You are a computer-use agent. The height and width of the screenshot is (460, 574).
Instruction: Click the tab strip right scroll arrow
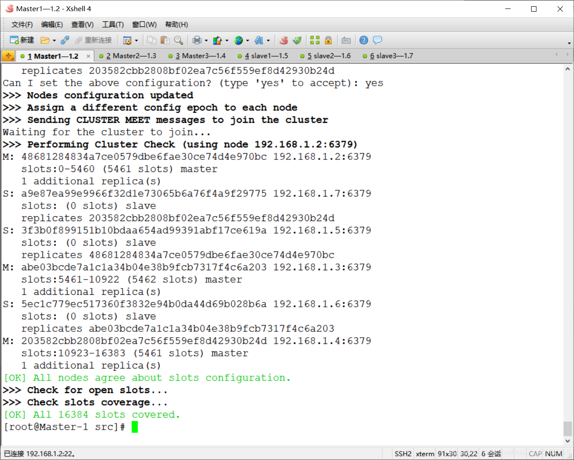coord(568,54)
